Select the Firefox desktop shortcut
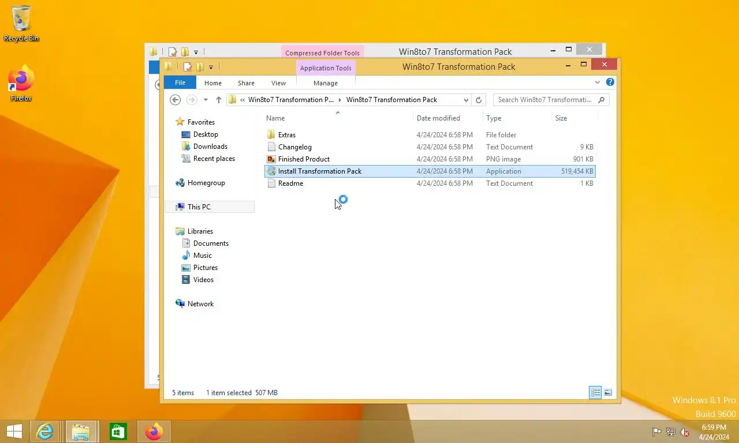Image resolution: width=739 pixels, height=443 pixels. click(x=21, y=84)
